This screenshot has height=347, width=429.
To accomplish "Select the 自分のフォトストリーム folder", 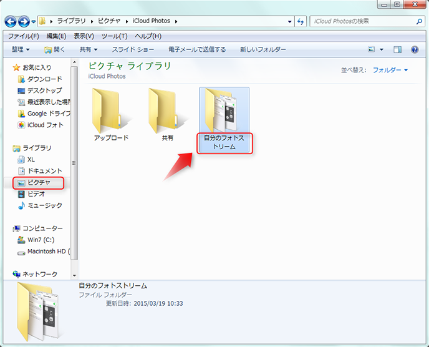I will tap(224, 120).
